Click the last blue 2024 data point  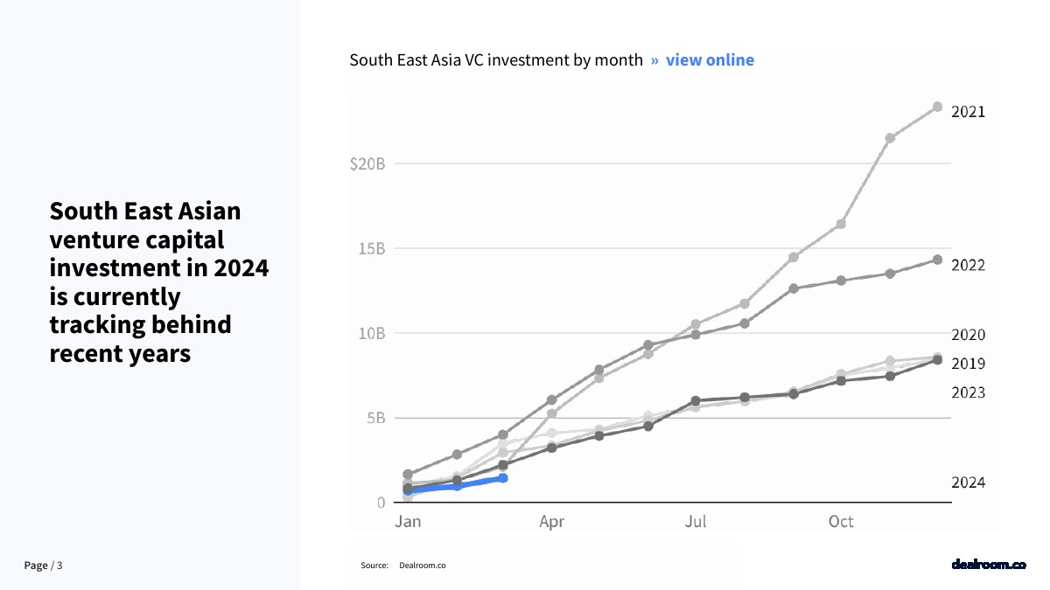coord(503,478)
